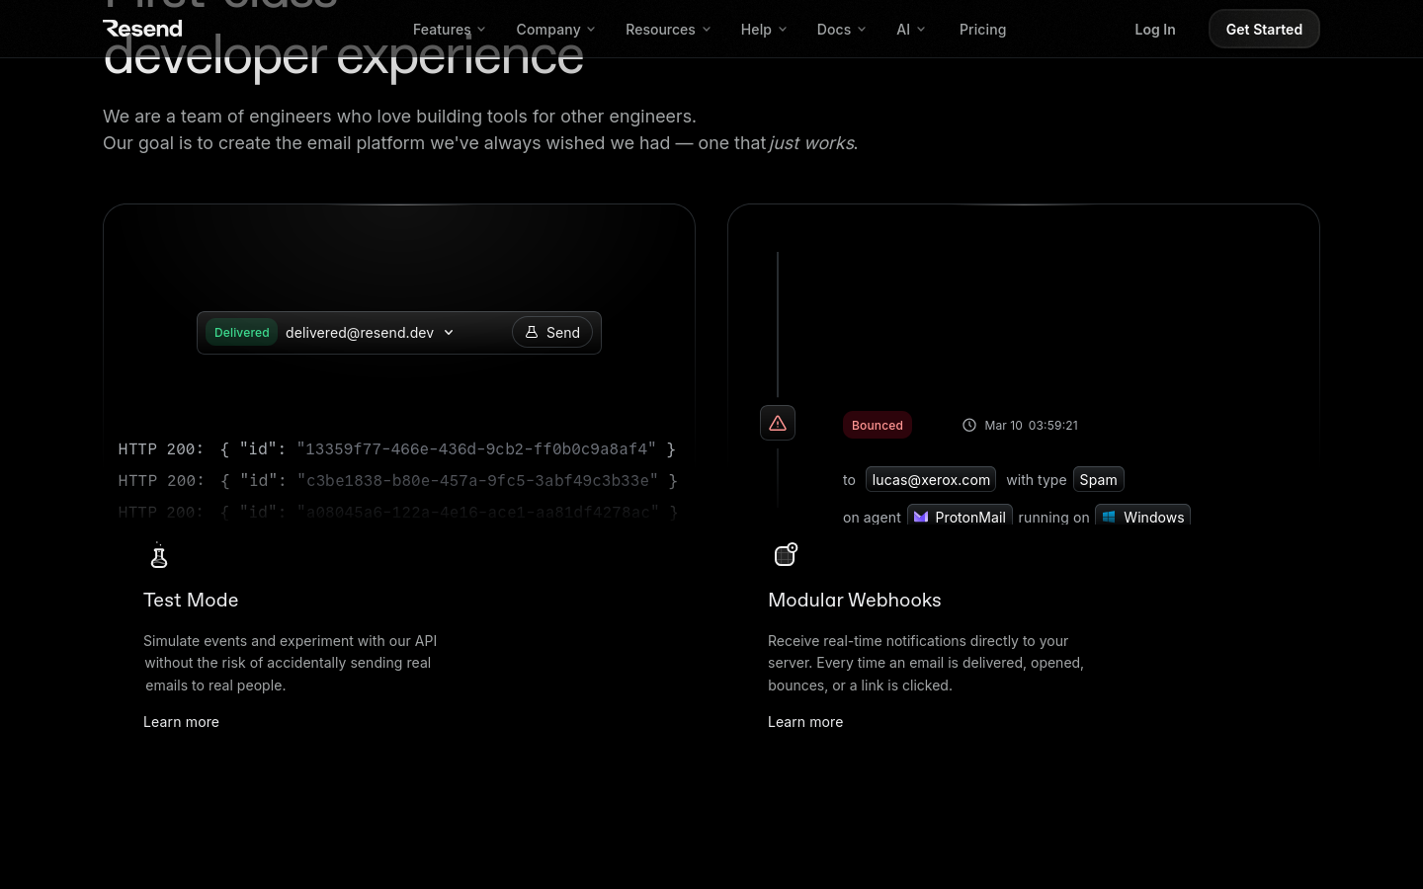Expand the Company menu
The width and height of the screenshot is (1423, 889).
(x=555, y=30)
